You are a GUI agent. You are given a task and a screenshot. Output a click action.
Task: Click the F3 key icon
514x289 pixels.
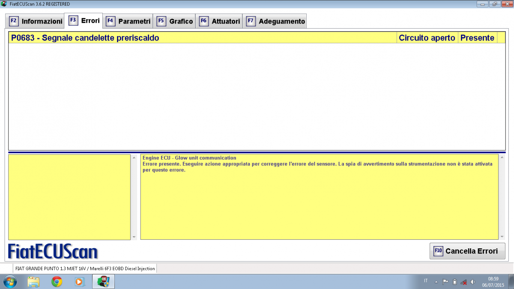pyautogui.click(x=73, y=20)
